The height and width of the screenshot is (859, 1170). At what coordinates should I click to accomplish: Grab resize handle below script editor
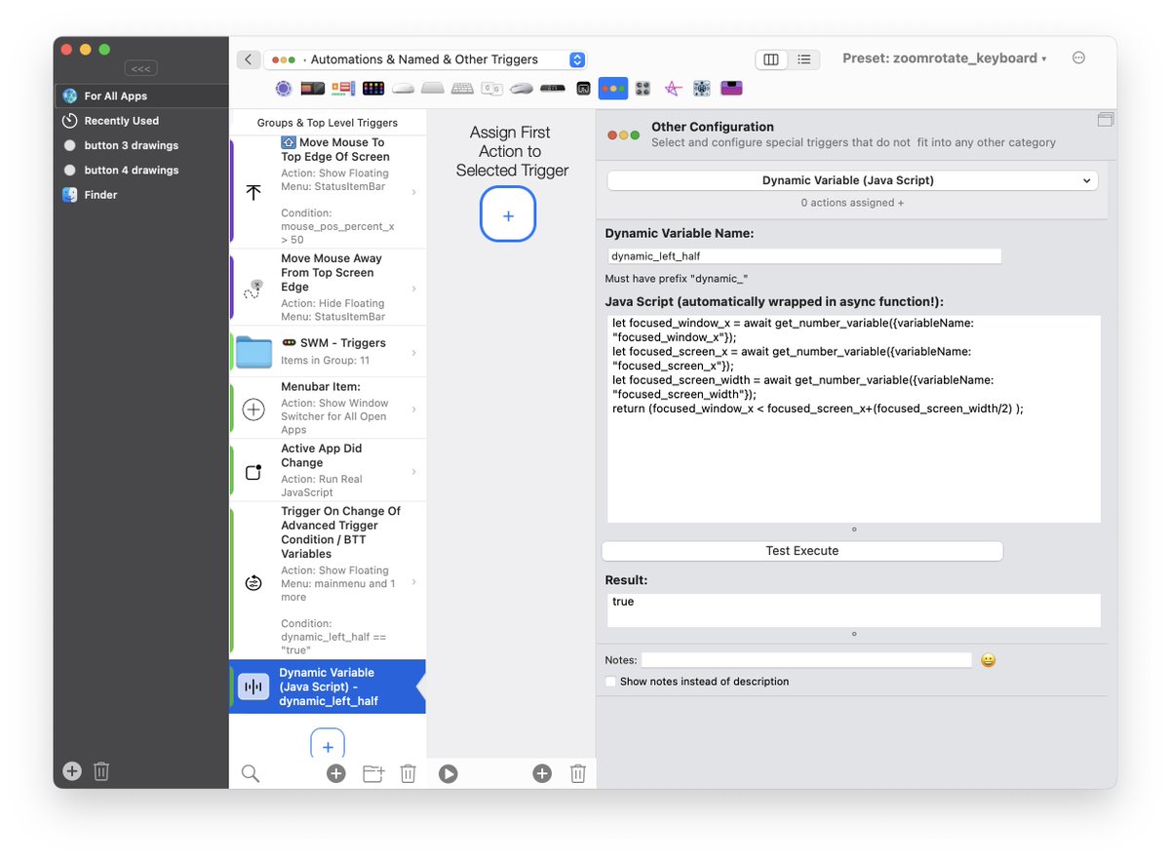854,529
